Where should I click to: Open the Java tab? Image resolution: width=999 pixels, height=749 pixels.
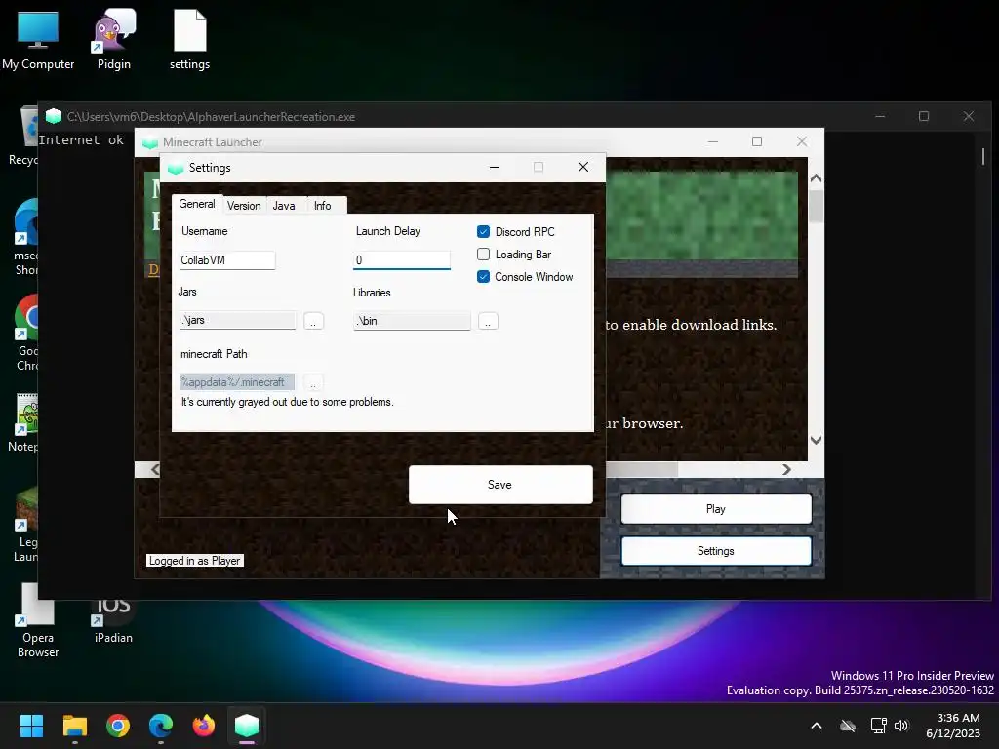pyautogui.click(x=284, y=205)
